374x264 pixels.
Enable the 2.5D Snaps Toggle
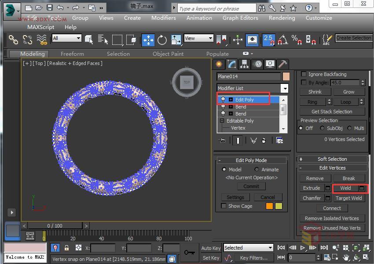268,40
